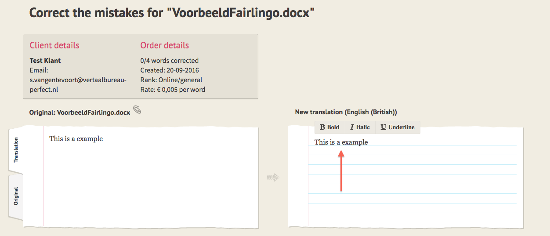Click the Created: 20-09-2016 date

coord(169,70)
